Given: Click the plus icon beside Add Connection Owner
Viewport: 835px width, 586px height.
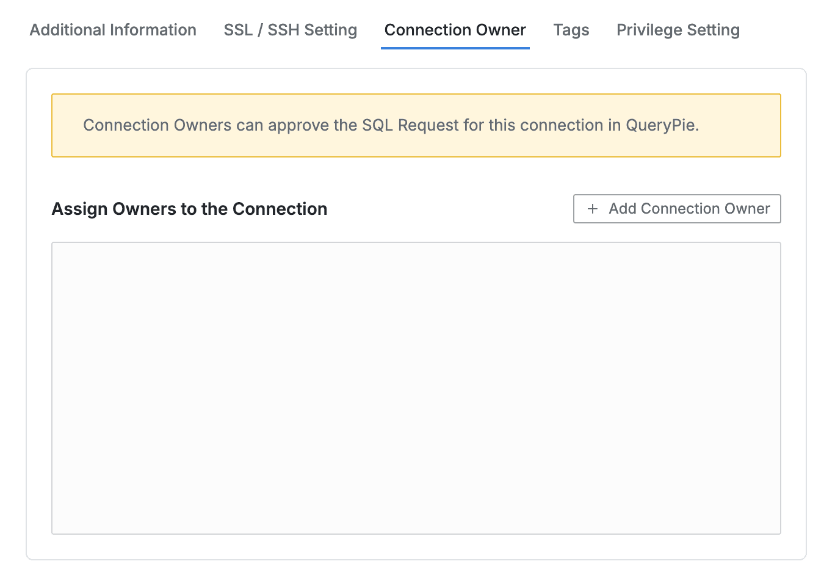Looking at the screenshot, I should (592, 209).
